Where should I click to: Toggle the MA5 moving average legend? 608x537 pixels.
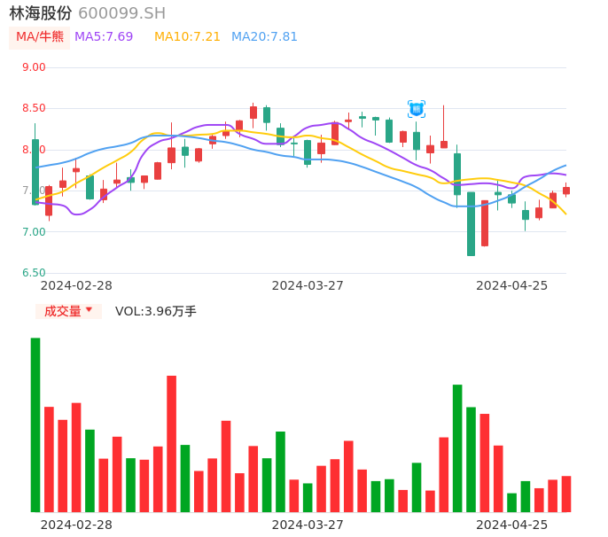[104, 37]
